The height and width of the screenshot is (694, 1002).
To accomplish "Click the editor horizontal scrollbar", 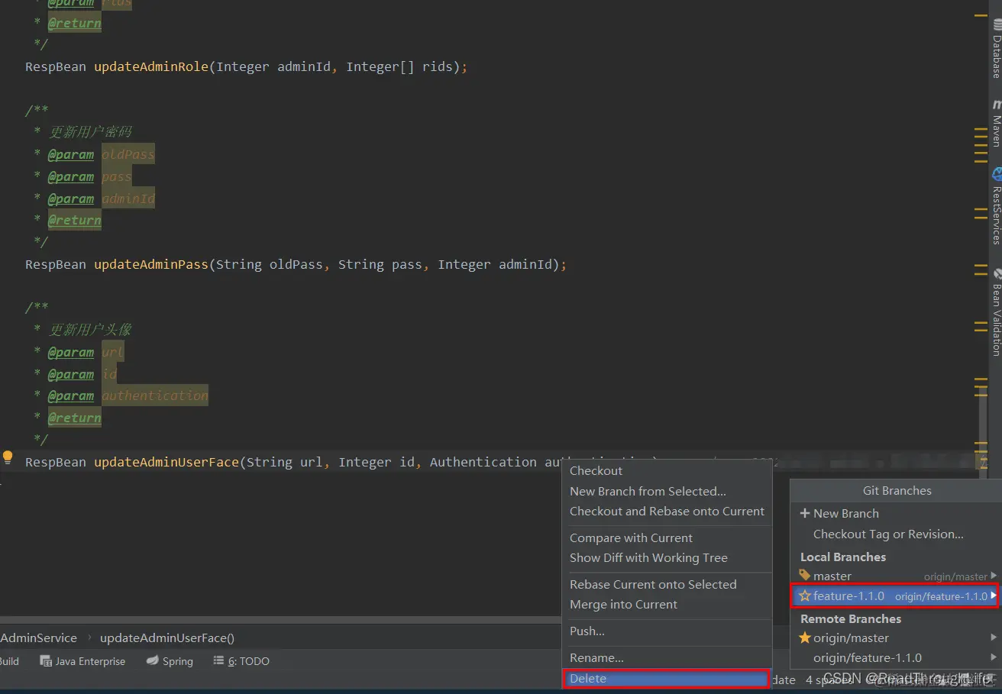I will (x=281, y=619).
